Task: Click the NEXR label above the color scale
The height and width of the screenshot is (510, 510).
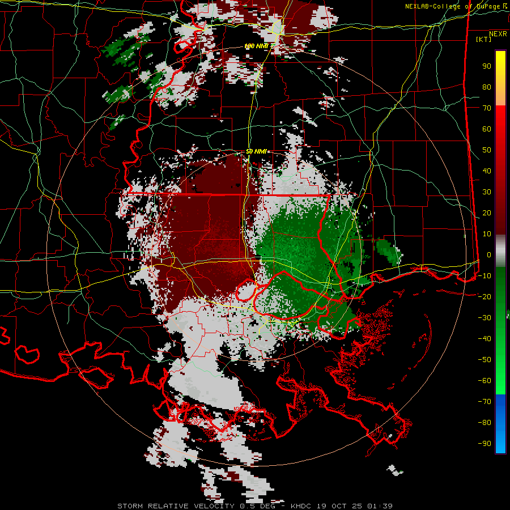Action: [x=498, y=34]
